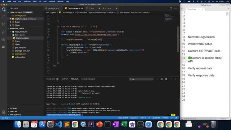This screenshot has height=130, width=231.
Task: Click the herokuapp login URL in code
Action: point(96,34)
